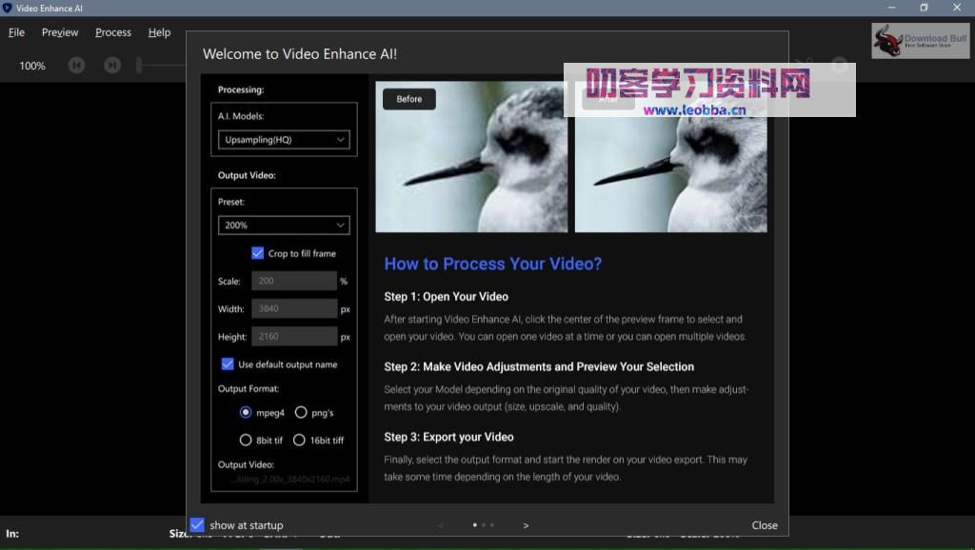Viewport: 975px width, 550px height.
Task: Select the 16bit tiff output format
Action: point(299,440)
